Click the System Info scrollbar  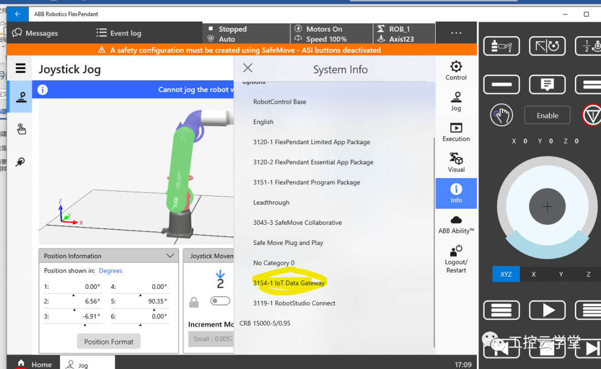pyautogui.click(x=434, y=242)
